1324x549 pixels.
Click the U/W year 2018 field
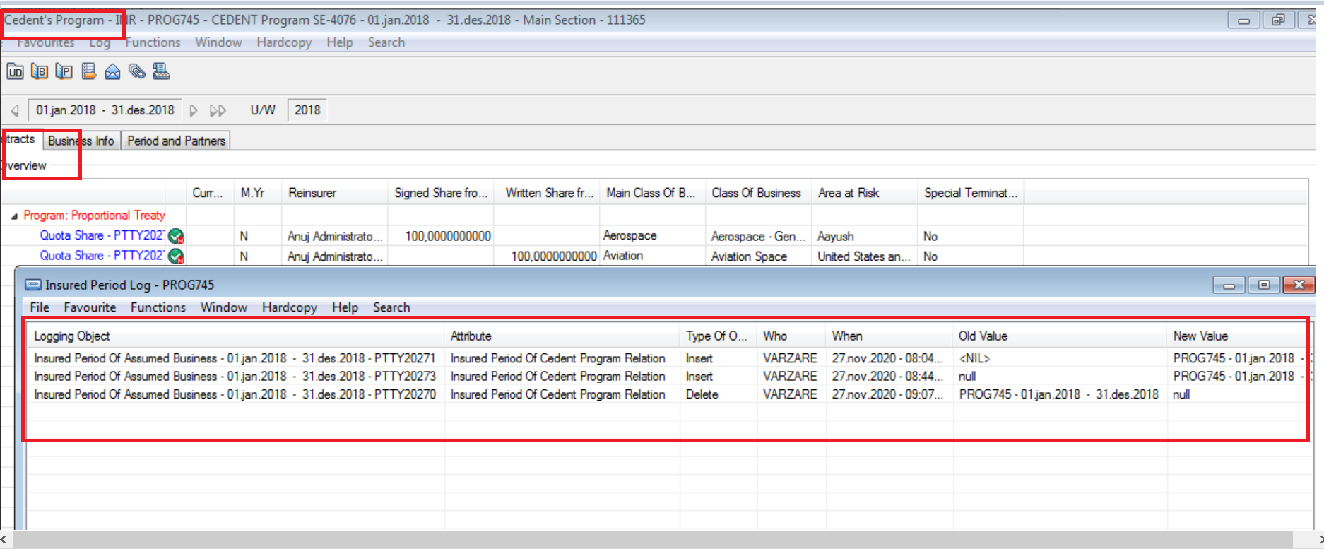pyautogui.click(x=307, y=110)
